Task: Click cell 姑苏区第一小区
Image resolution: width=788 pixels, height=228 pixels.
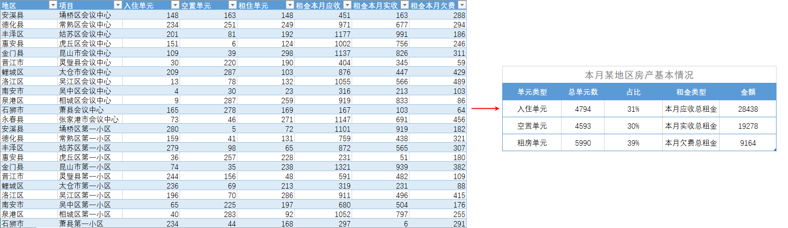Action: point(90,148)
